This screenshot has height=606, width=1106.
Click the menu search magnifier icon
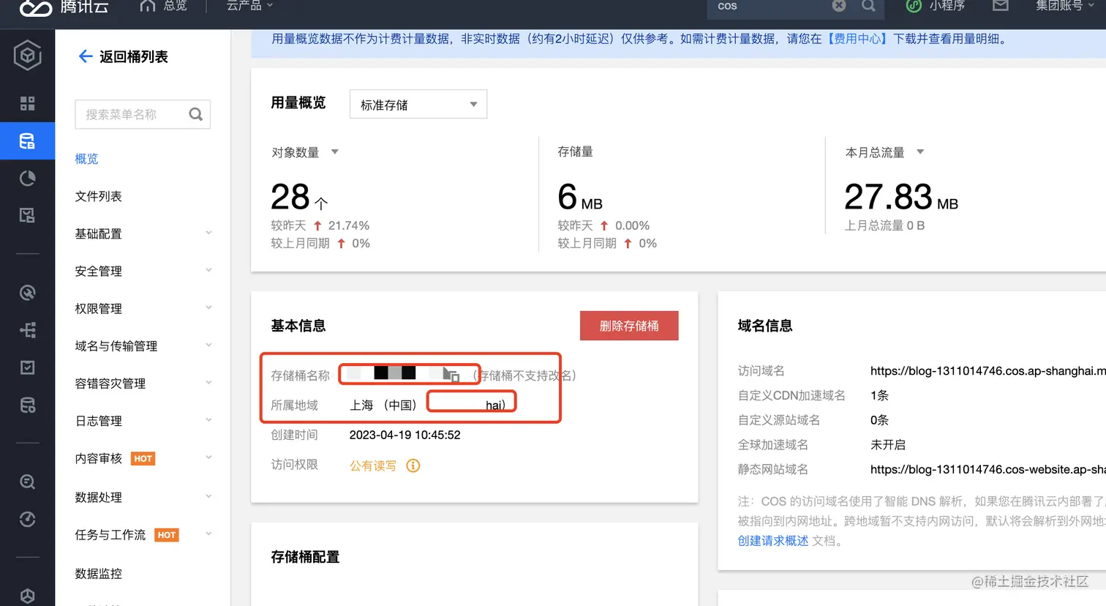click(195, 114)
